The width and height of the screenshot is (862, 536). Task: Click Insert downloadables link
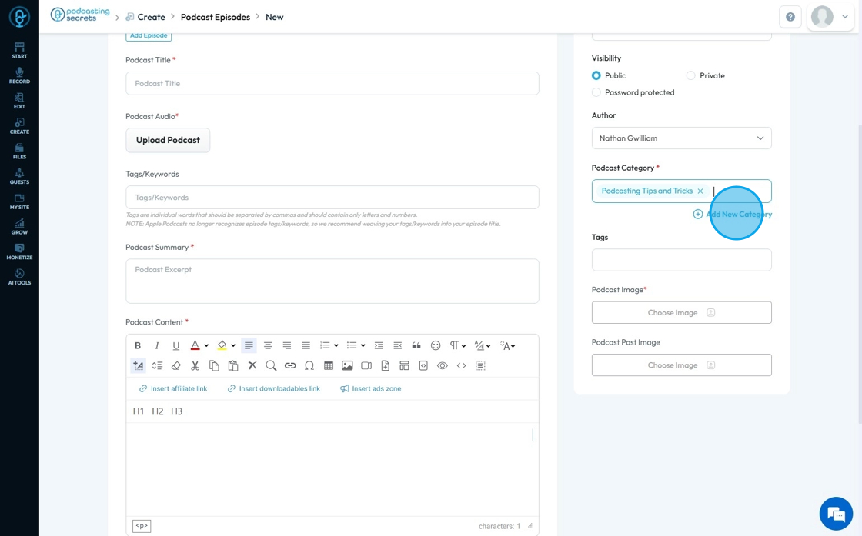coord(273,389)
